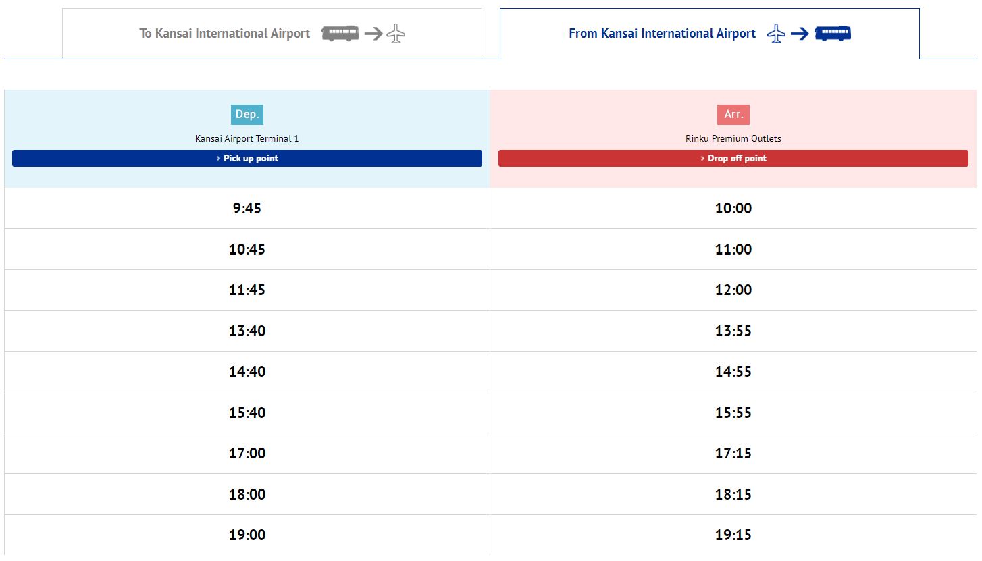The width and height of the screenshot is (982, 561).
Task: Click the gray airplane icon in first tab
Action: coord(396,33)
